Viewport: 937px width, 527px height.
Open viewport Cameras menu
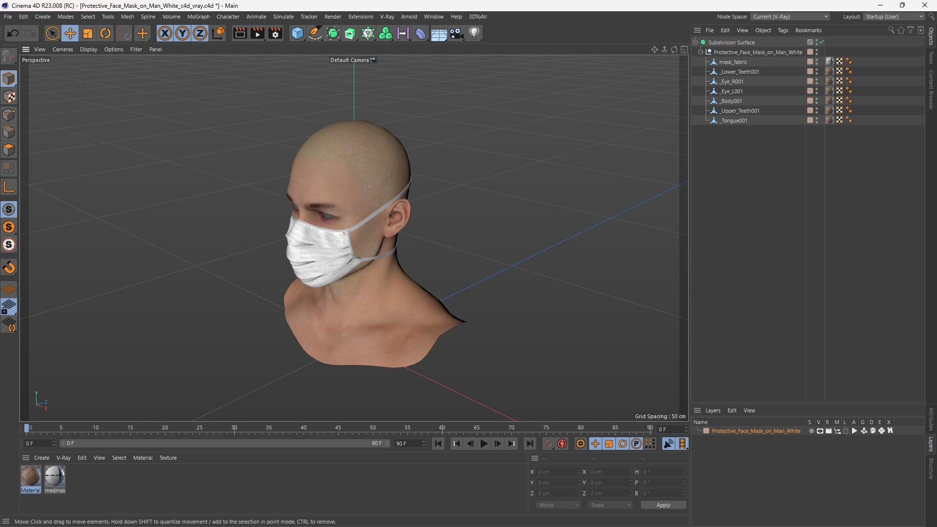point(62,49)
